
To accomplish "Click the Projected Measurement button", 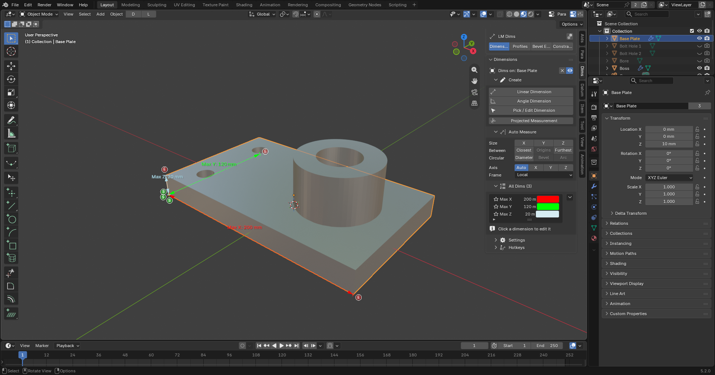I will (531, 121).
